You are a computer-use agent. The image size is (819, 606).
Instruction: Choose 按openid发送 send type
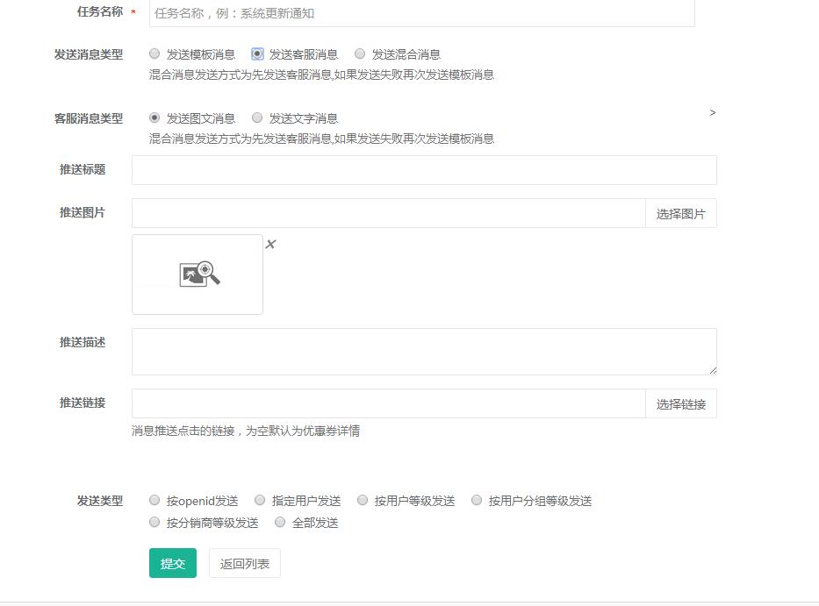[155, 501]
